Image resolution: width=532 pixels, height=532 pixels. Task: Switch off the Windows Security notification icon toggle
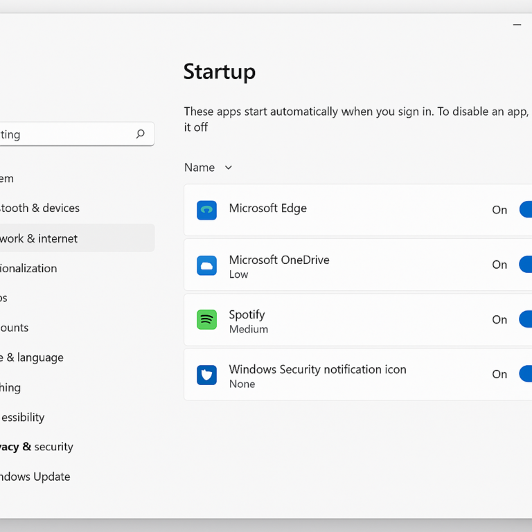click(526, 374)
